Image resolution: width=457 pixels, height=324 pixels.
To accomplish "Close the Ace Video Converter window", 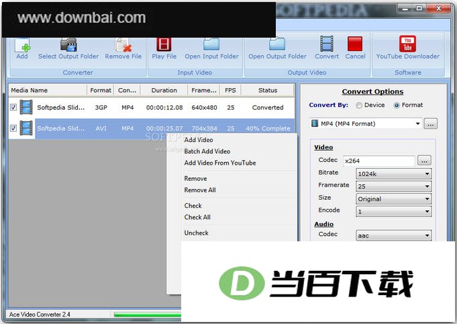I will point(438,9).
